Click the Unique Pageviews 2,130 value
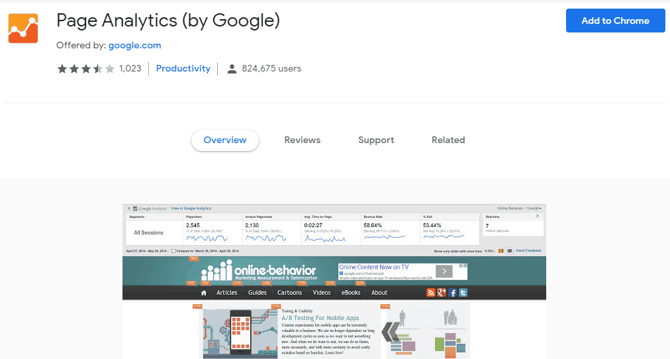The image size is (670, 359). pos(252,225)
